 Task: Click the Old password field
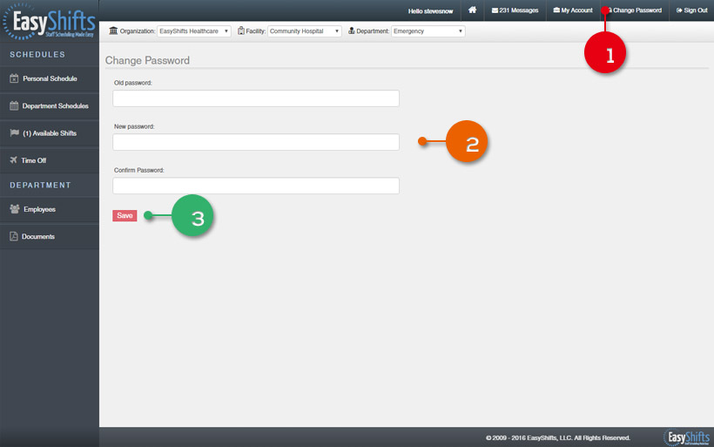point(256,98)
